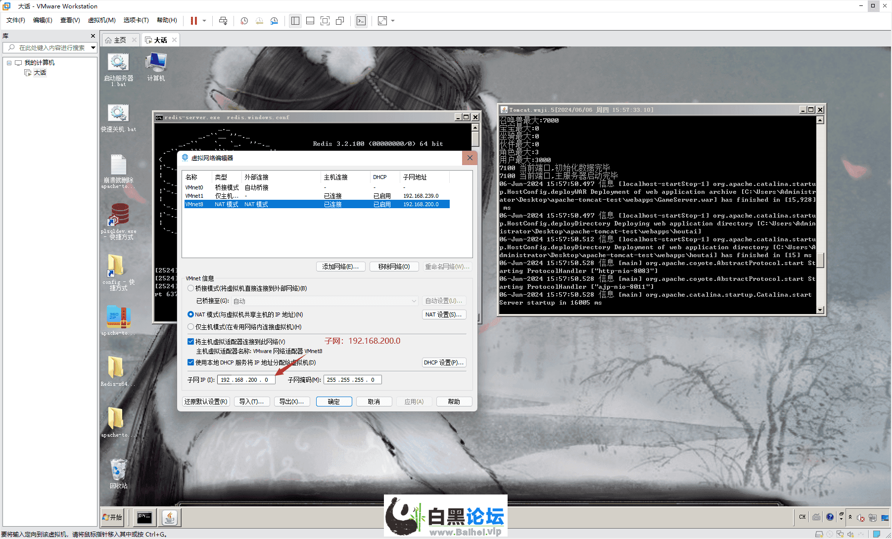The height and width of the screenshot is (539, 892).
Task: Switch to Unity mode icon
Action: [340, 21]
